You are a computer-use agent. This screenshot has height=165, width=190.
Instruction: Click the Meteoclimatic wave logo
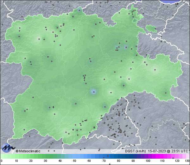pos(8,148)
